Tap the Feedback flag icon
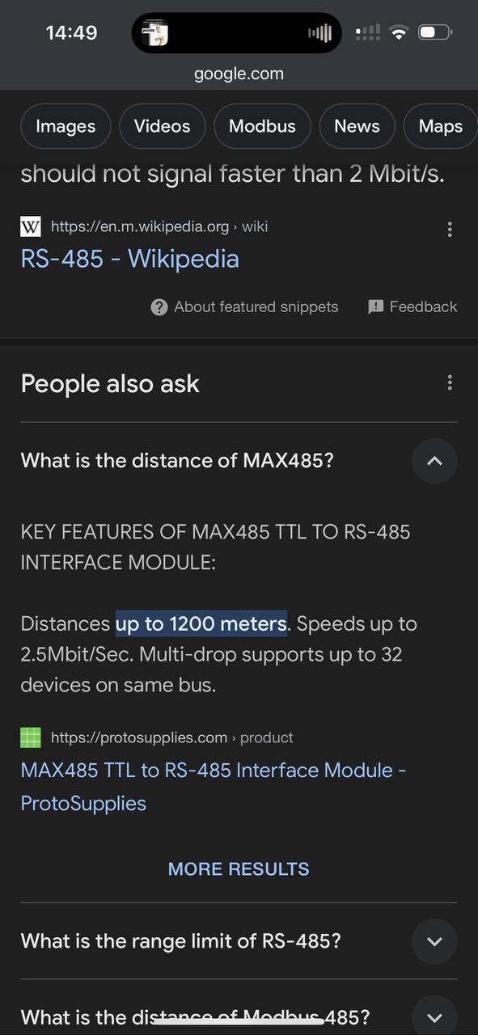 point(375,307)
